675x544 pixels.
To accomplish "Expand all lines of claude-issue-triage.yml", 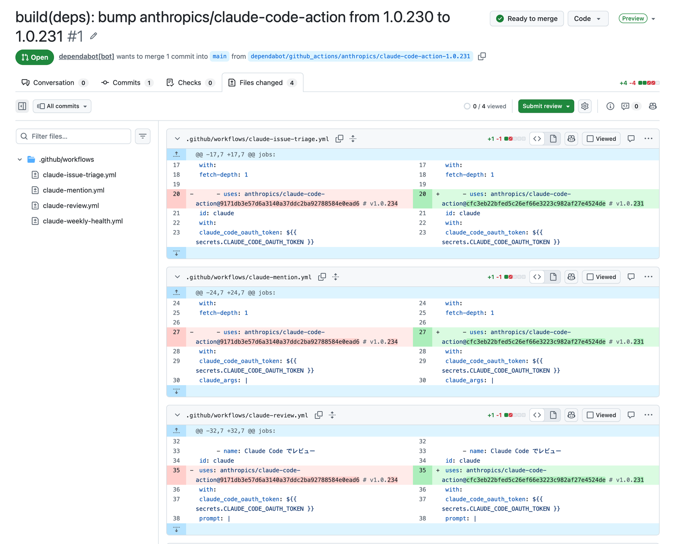I will coord(353,139).
